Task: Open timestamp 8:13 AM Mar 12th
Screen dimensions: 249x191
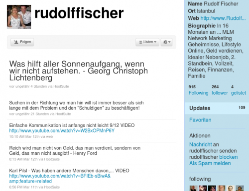Action: tap(24, 159)
